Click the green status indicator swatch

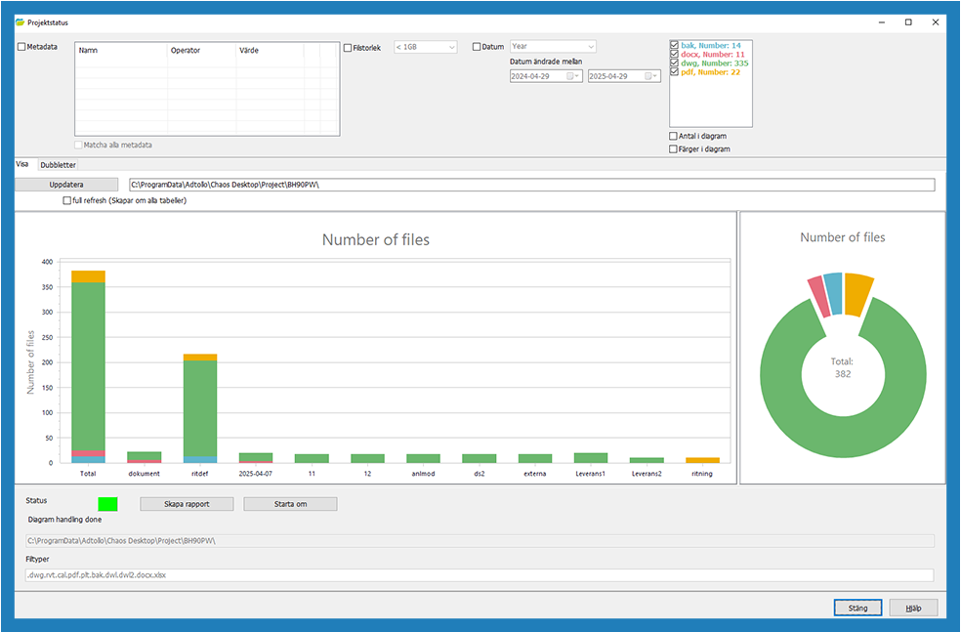(107, 504)
